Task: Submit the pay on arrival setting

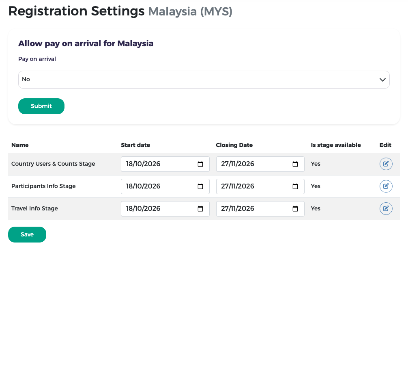Action: [41, 106]
